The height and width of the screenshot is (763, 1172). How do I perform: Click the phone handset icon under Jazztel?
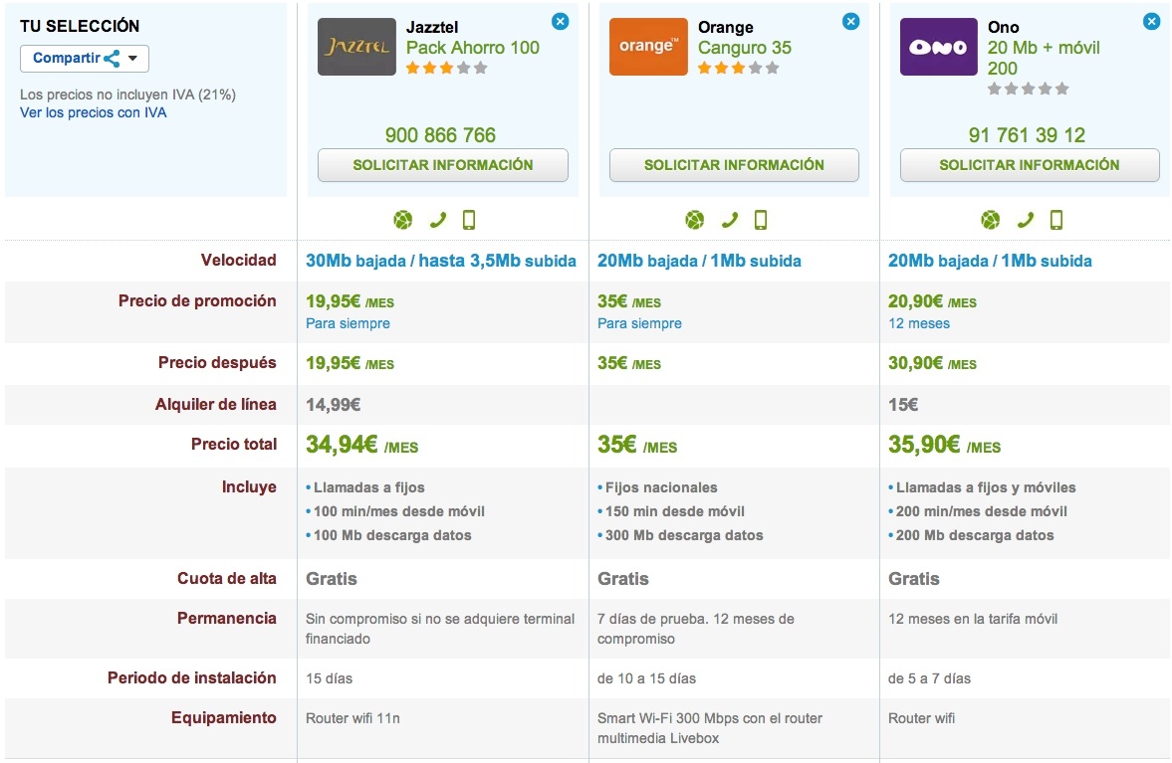click(x=438, y=220)
